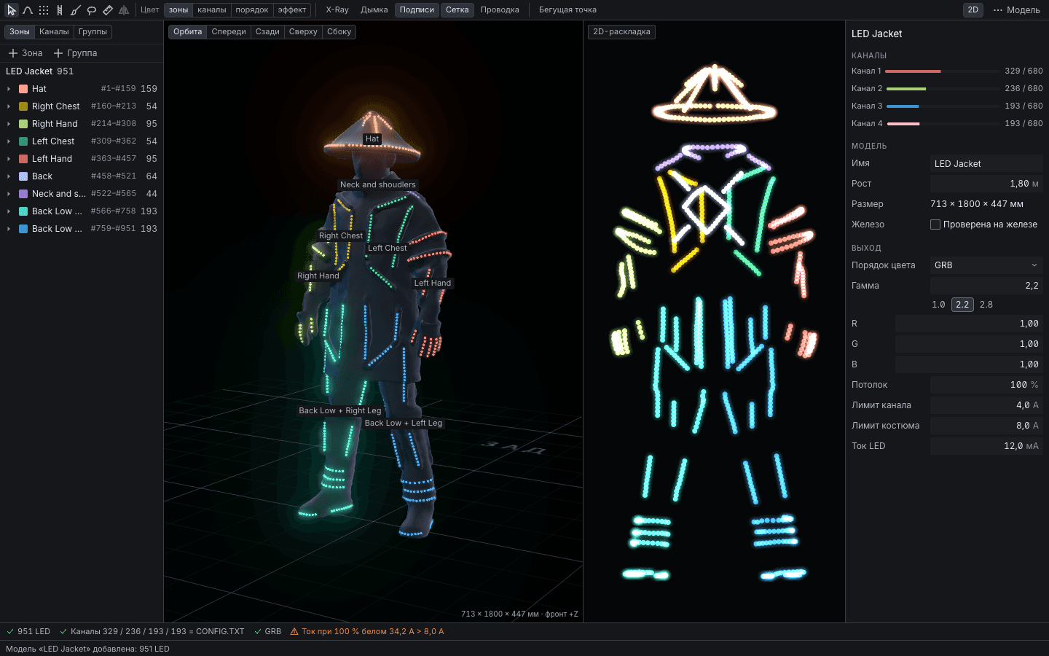Turn off Подписи labels
Viewport: 1049px width, 656px height.
(417, 10)
